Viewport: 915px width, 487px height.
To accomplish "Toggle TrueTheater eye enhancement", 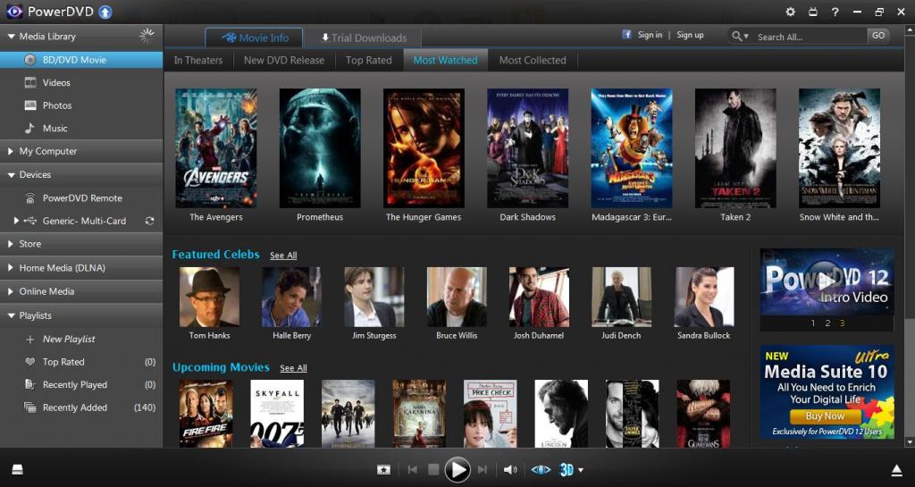I will 541,469.
